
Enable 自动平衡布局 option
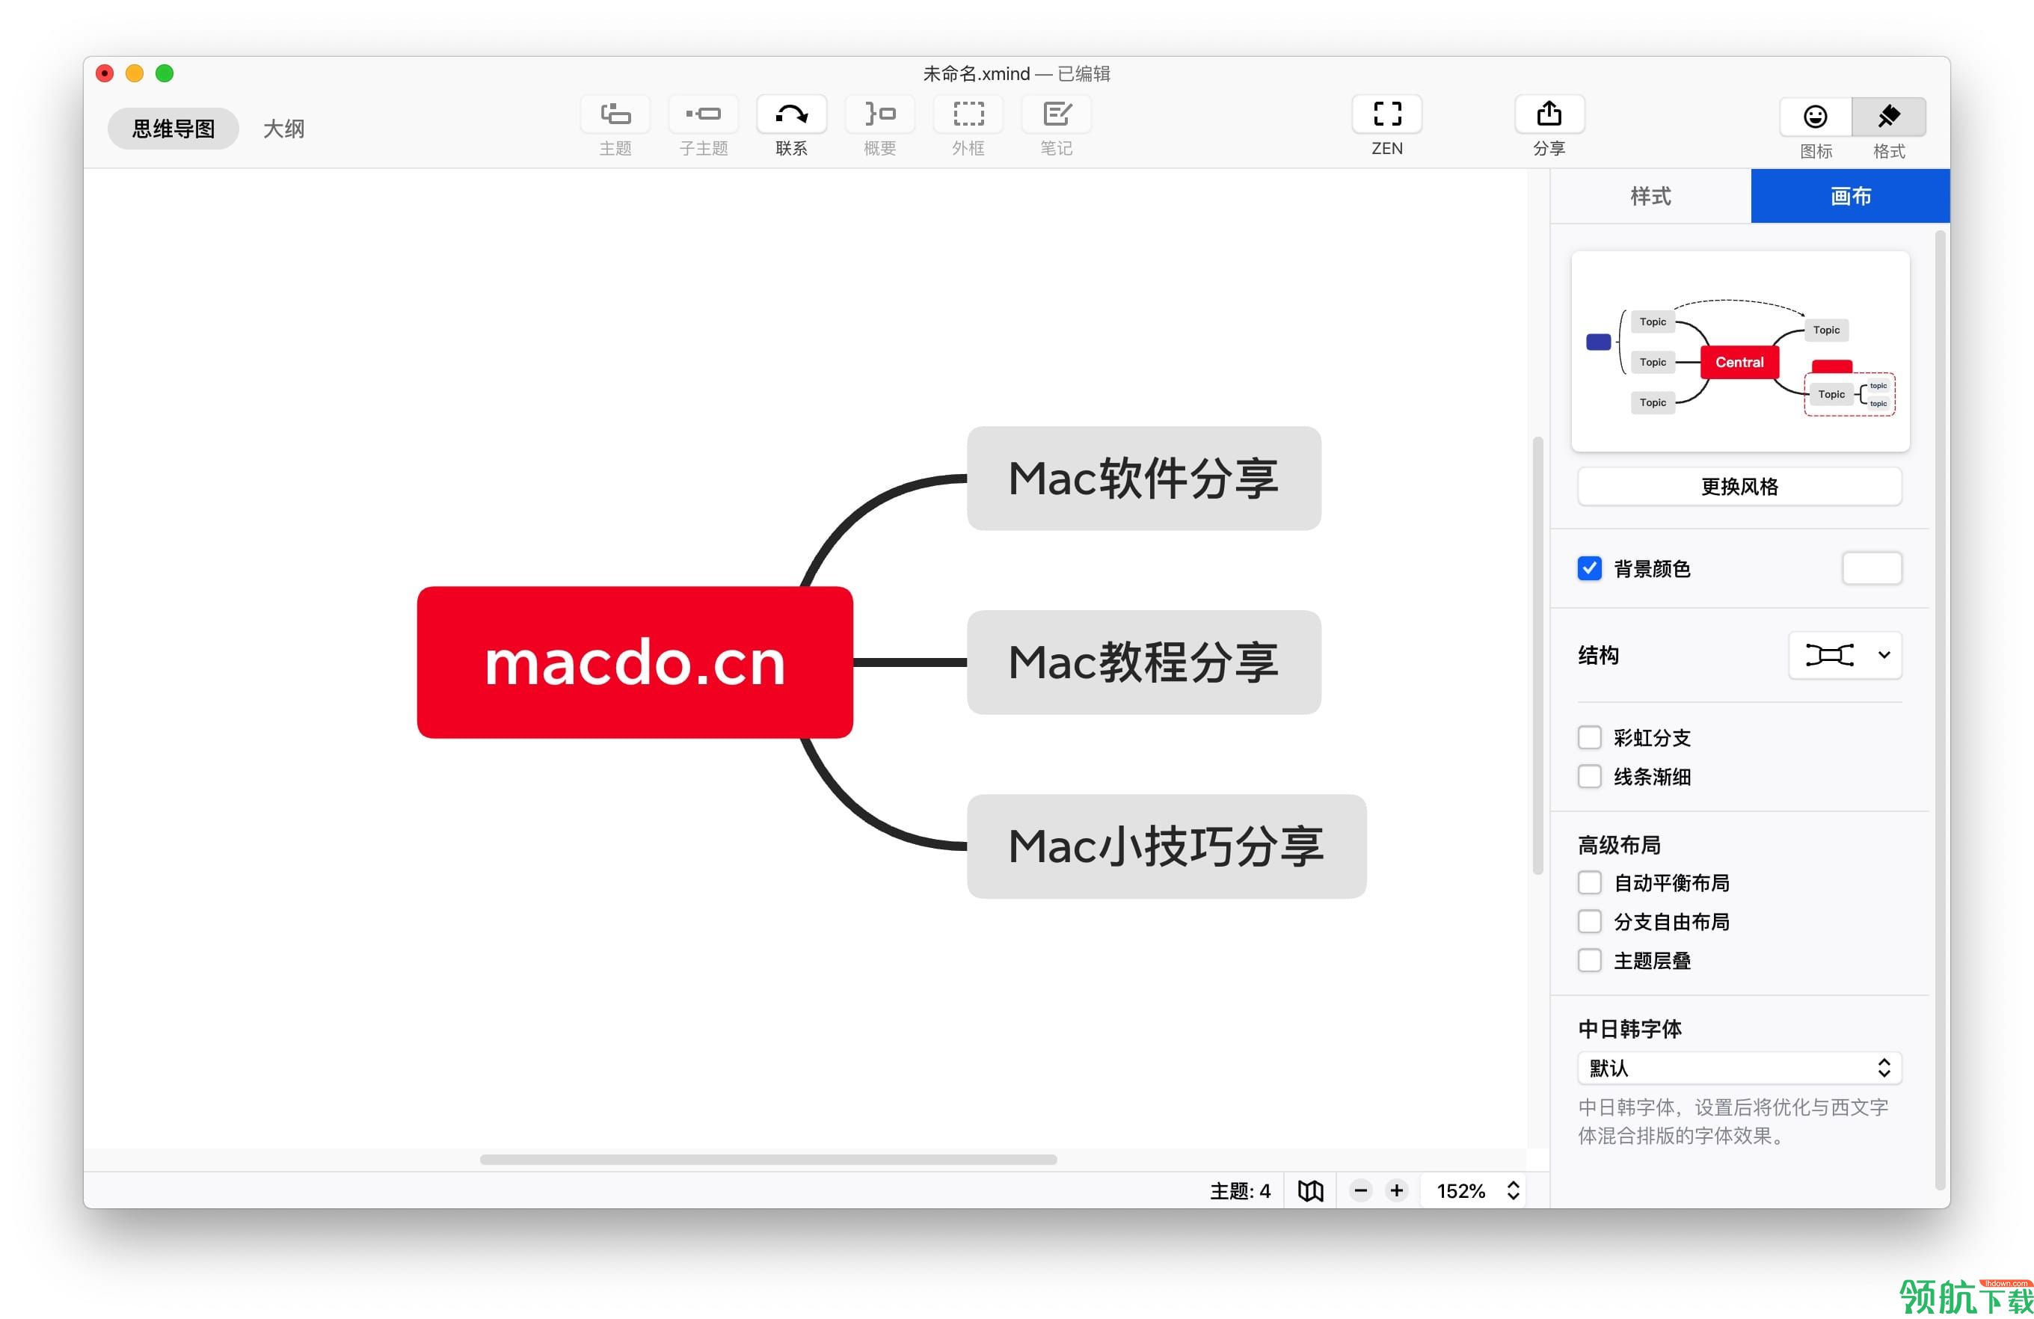click(x=1589, y=882)
